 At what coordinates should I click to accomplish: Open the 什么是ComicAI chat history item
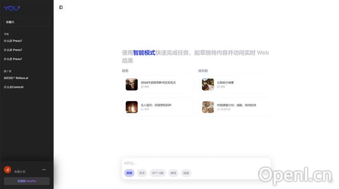[x=14, y=87]
